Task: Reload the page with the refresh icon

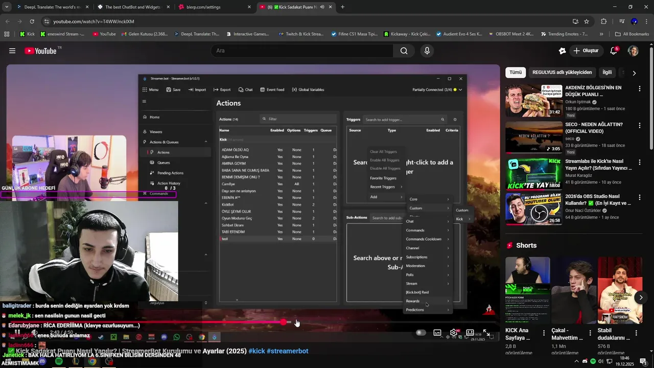Action: point(32,21)
